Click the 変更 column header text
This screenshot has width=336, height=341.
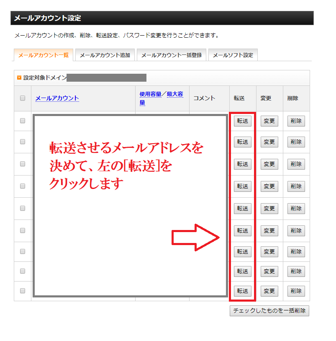[x=266, y=98]
